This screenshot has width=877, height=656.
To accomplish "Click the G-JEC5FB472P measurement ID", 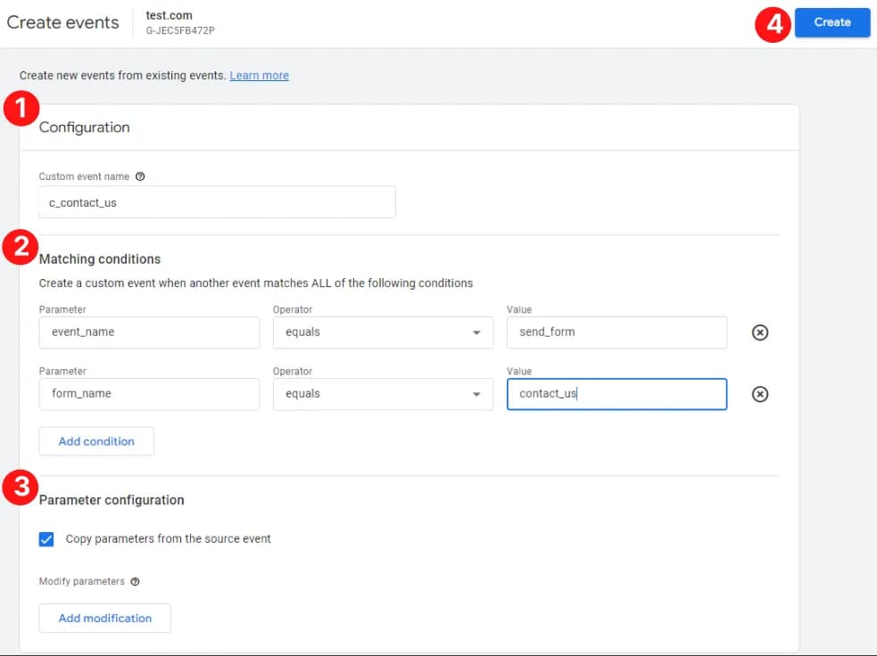I will [180, 30].
